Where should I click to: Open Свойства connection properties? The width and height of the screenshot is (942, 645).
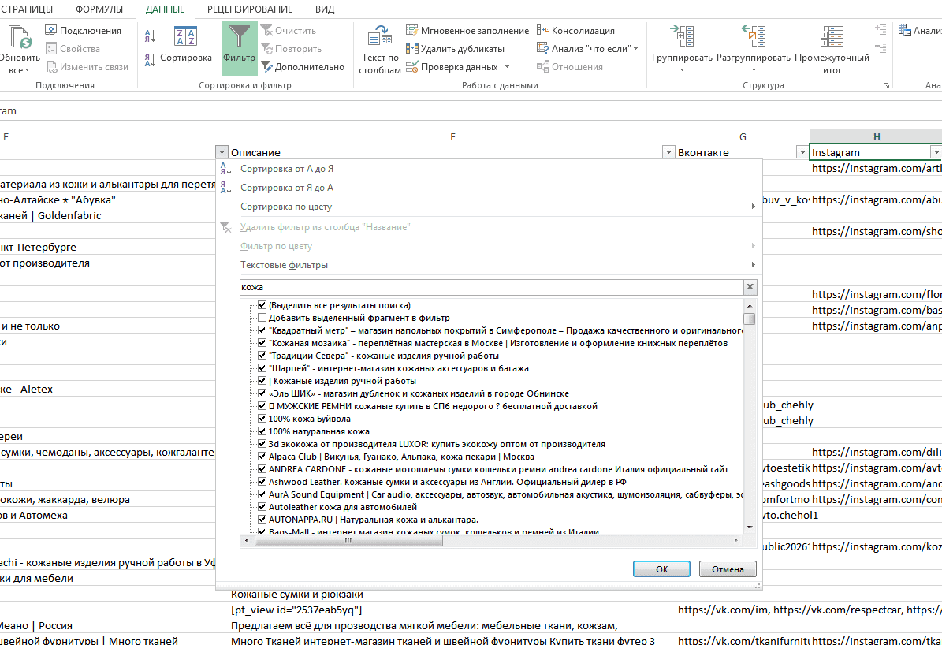pyautogui.click(x=73, y=49)
